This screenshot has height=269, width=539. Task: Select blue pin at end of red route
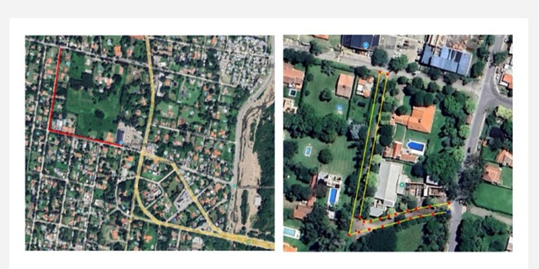[x=121, y=142]
